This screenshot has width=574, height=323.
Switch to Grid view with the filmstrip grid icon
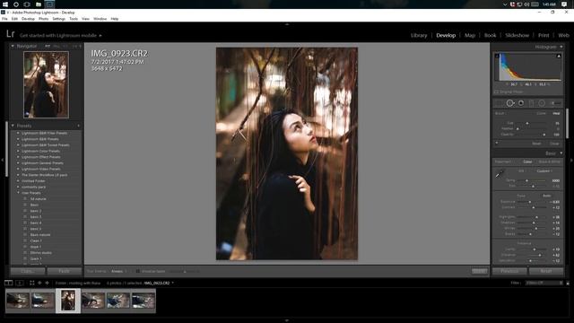click(x=32, y=283)
